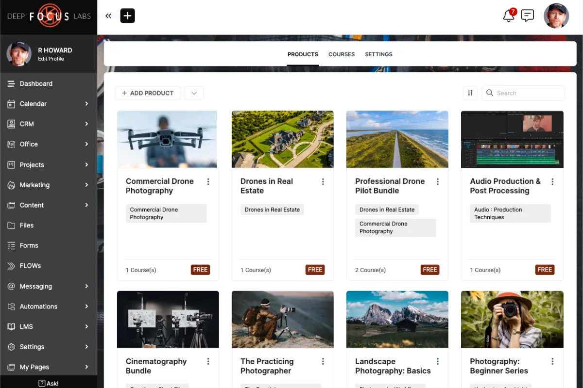Click the black plus quick-add icon
The image size is (583, 388).
pos(127,16)
